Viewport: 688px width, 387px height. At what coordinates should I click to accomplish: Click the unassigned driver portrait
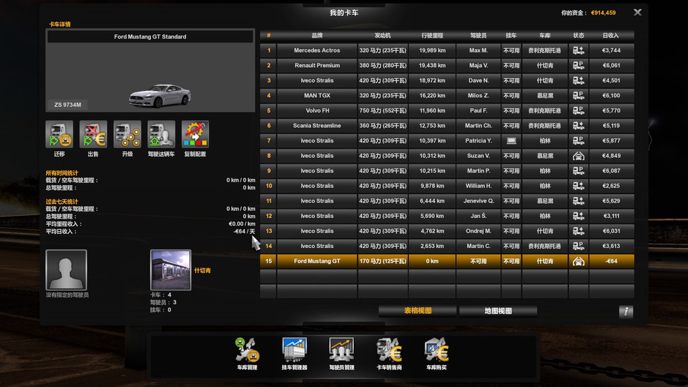[x=66, y=270]
